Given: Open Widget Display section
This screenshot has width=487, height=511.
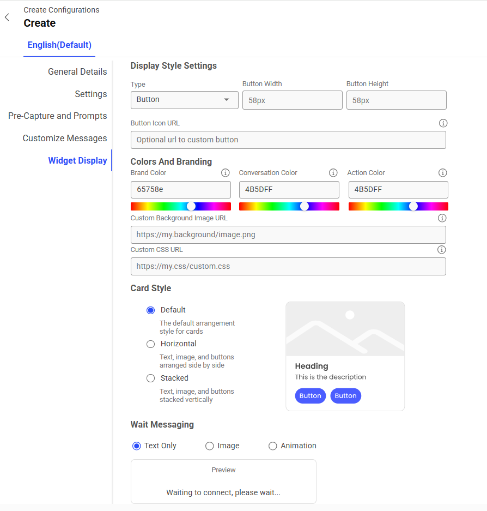Looking at the screenshot, I should tap(77, 160).
